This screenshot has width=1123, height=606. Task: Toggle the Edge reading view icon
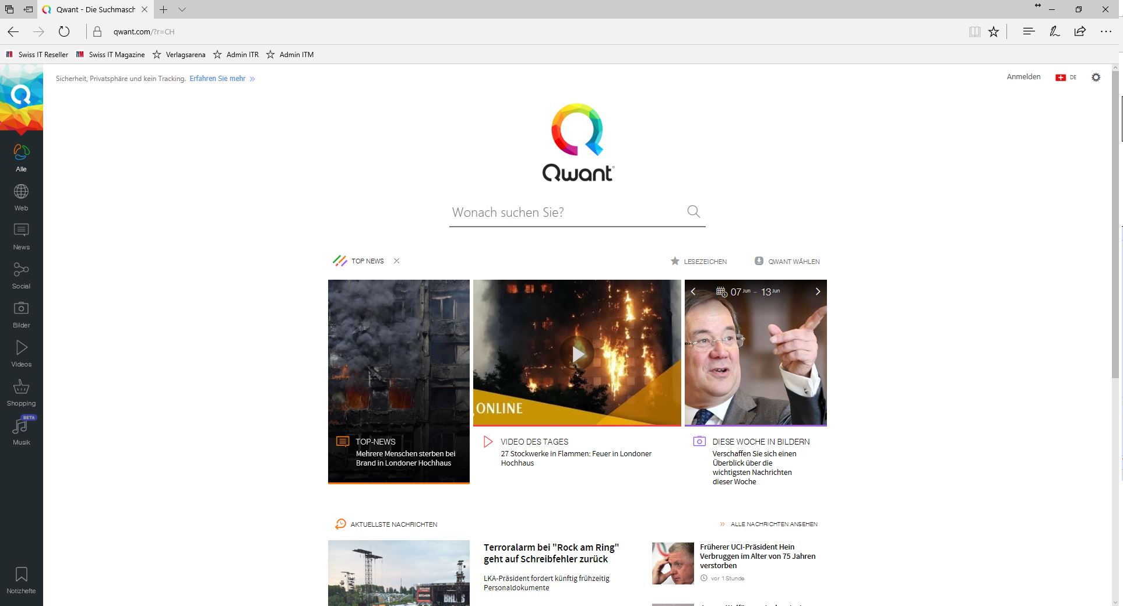click(974, 31)
